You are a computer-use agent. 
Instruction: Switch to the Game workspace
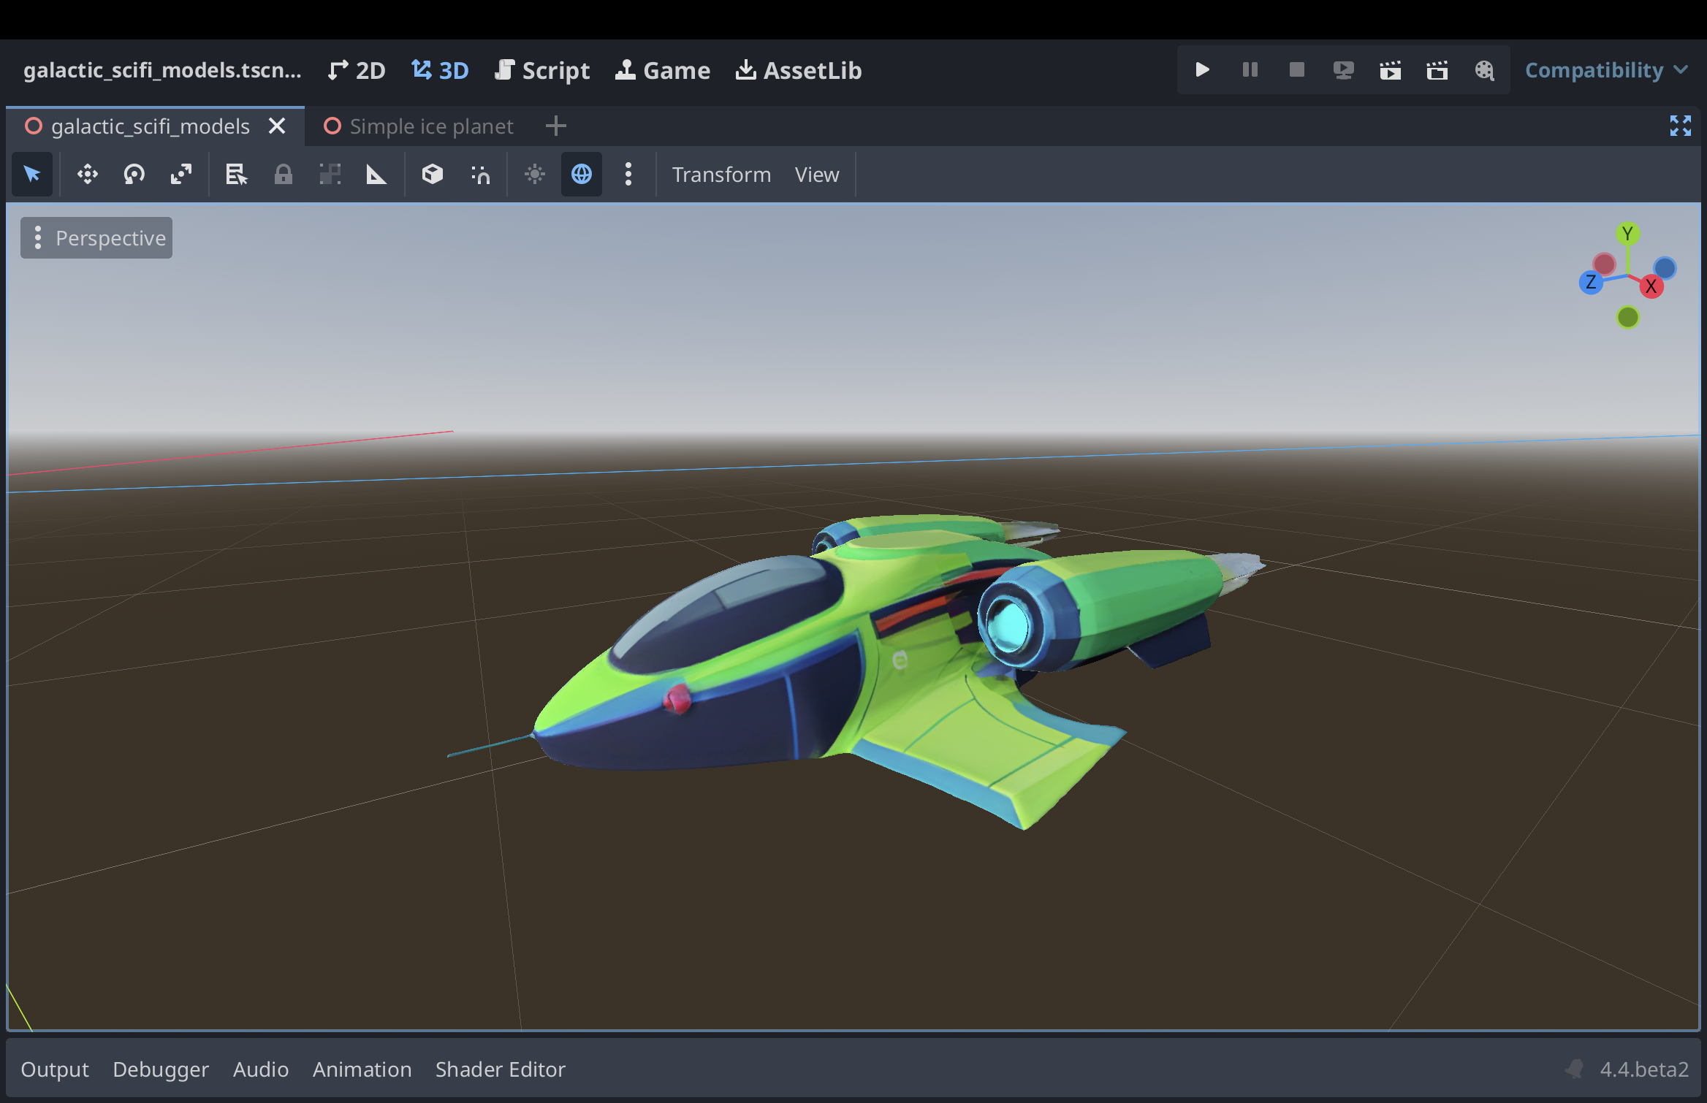[663, 71]
